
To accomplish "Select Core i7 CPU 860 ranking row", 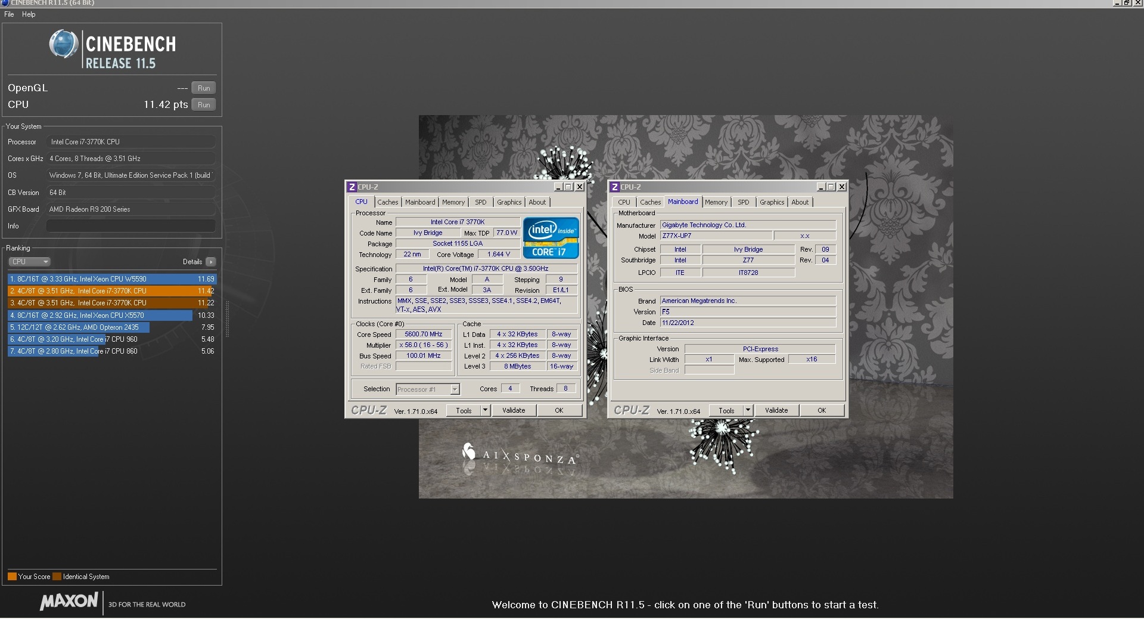I will point(112,351).
